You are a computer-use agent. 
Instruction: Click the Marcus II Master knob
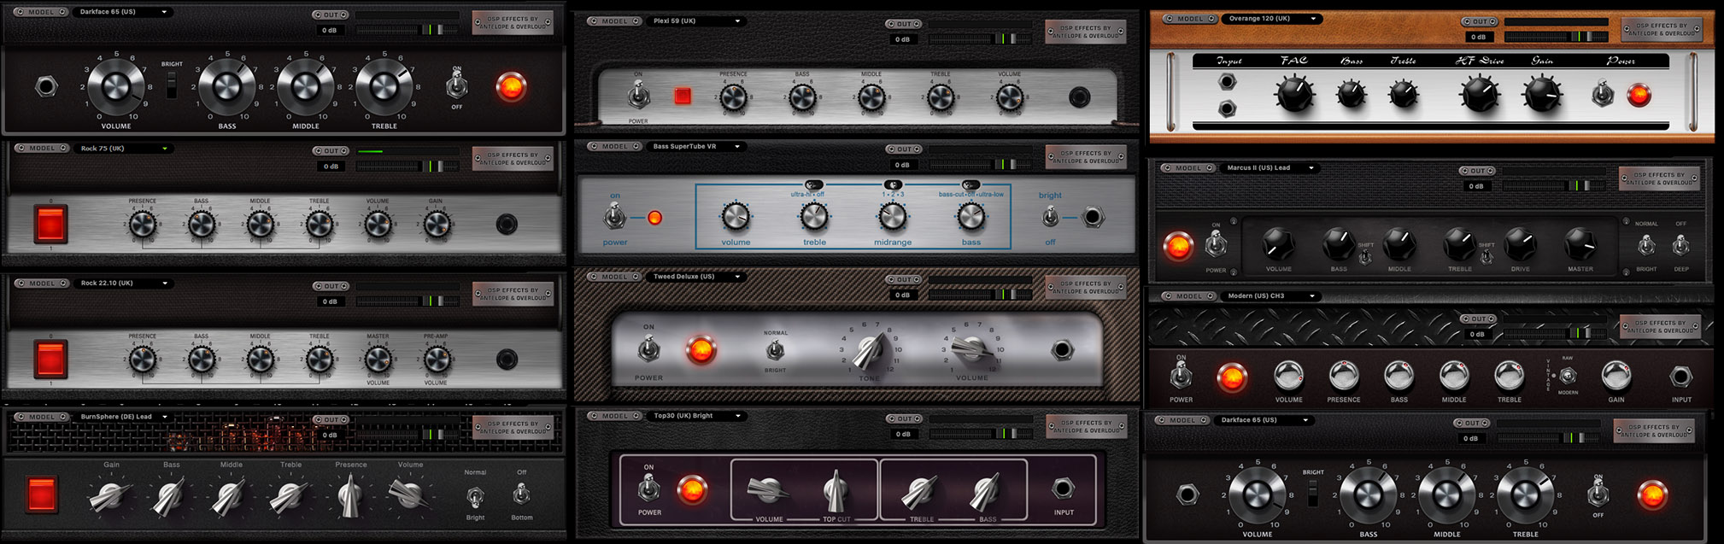[1580, 244]
